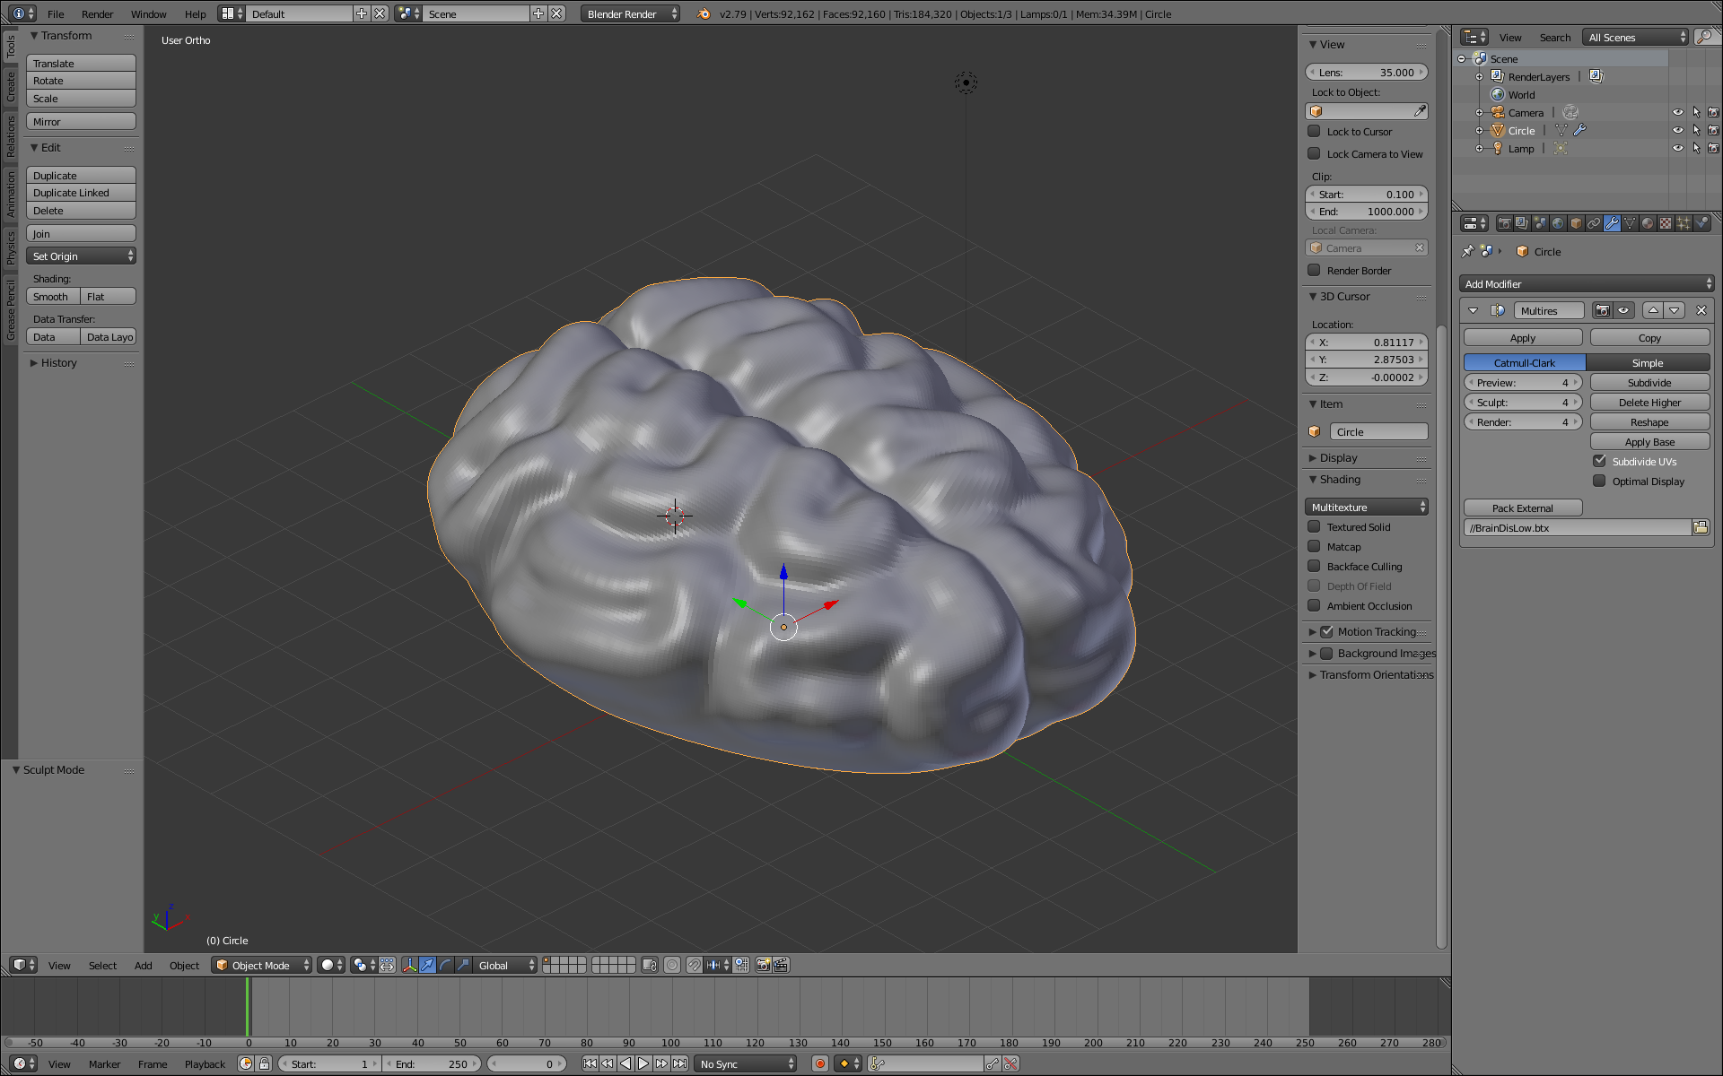This screenshot has height=1076, width=1723.
Task: Open the Render properties tab camera icon
Action: click(1504, 223)
